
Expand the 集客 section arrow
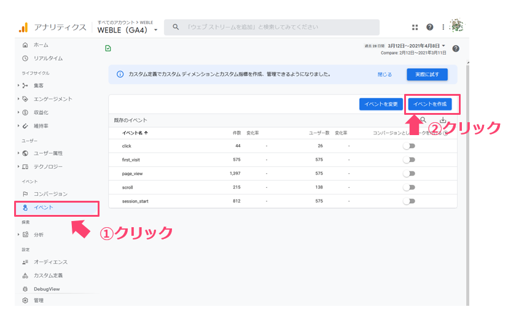[18, 85]
